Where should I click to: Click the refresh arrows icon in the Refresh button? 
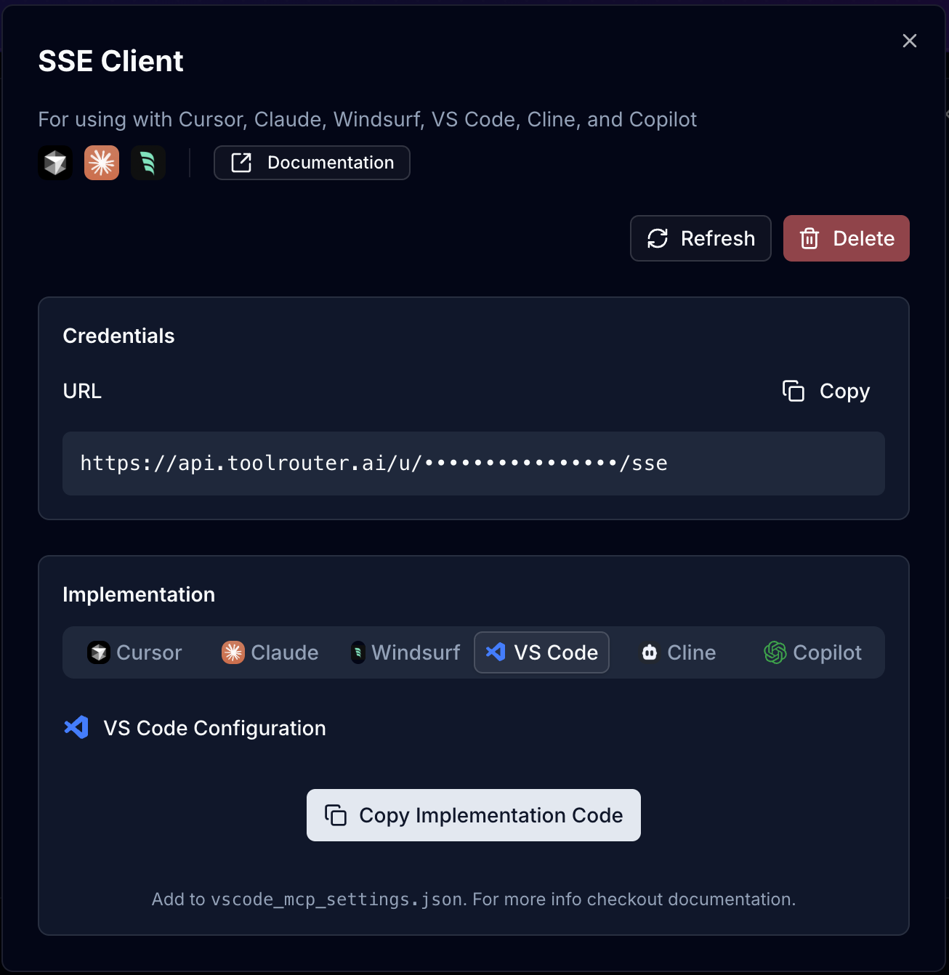point(657,238)
